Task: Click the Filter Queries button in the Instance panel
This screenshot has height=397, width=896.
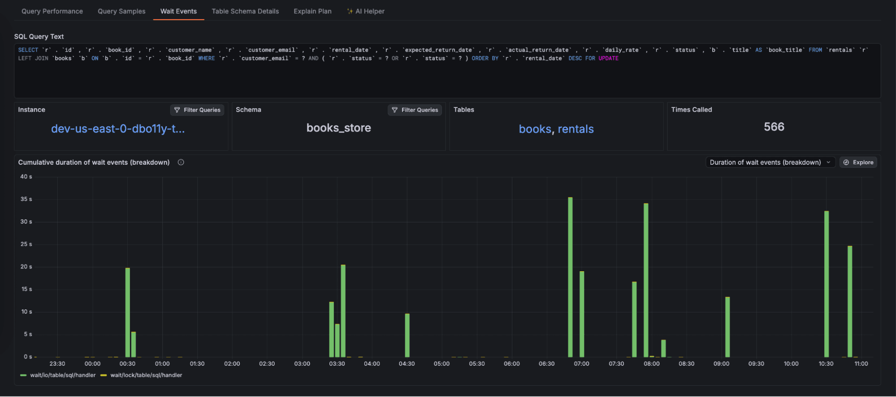Action: (197, 110)
